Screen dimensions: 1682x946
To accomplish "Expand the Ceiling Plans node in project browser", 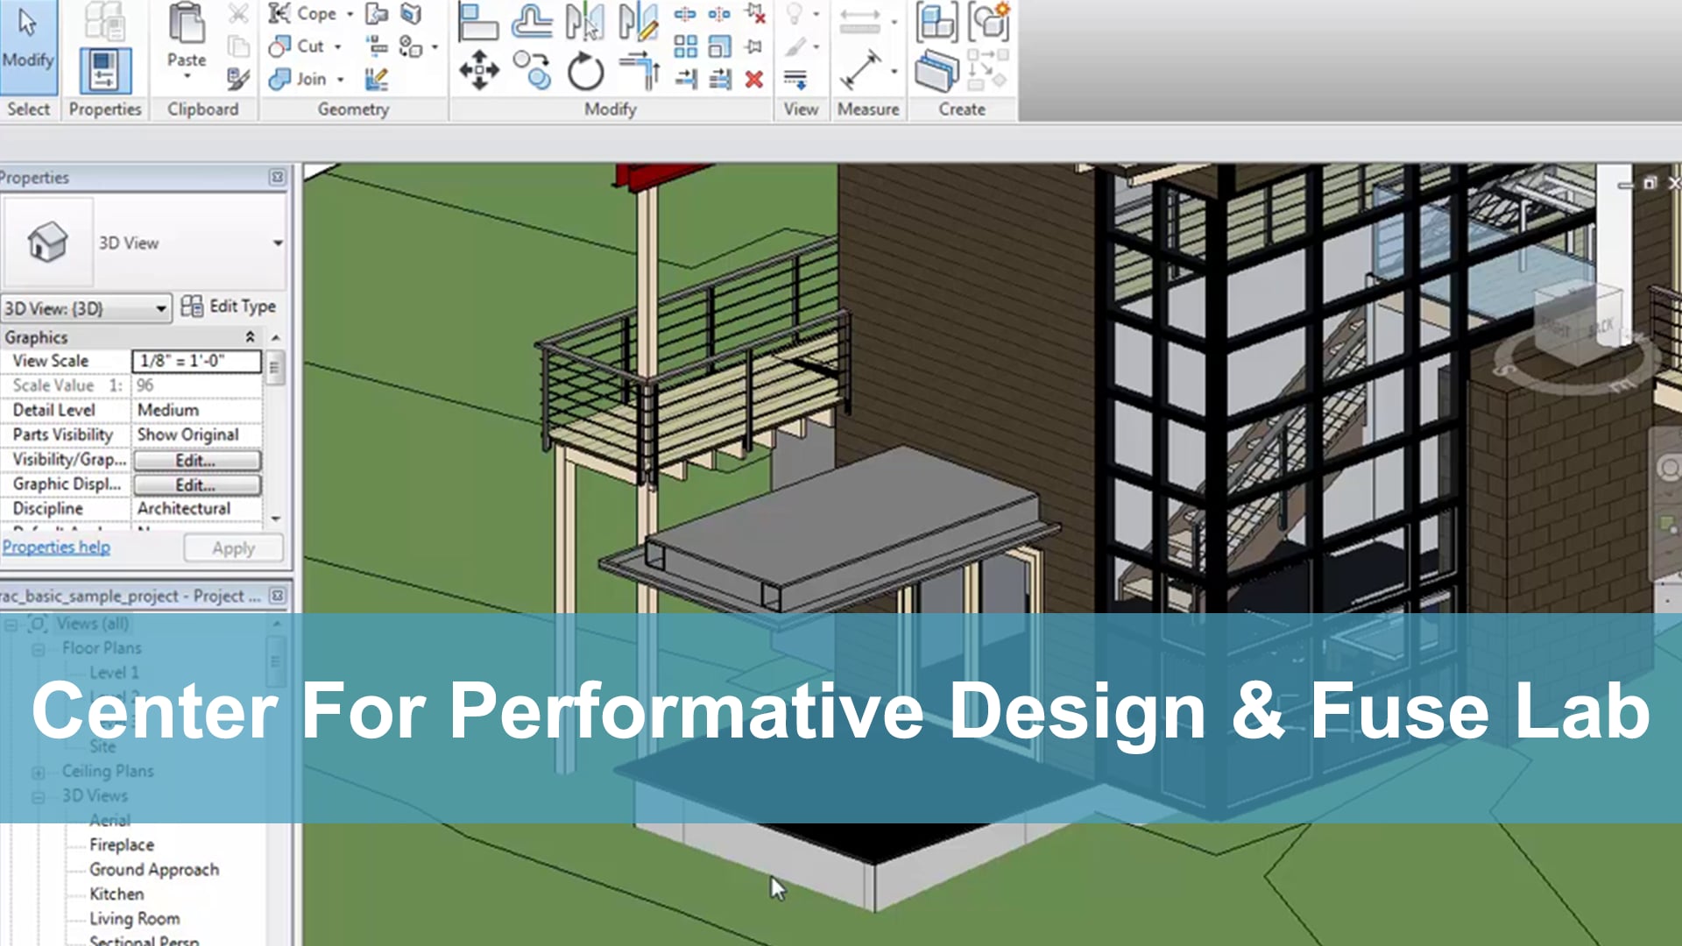I will pyautogui.click(x=37, y=772).
